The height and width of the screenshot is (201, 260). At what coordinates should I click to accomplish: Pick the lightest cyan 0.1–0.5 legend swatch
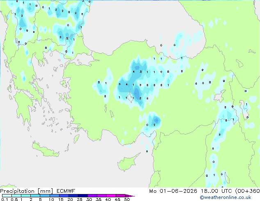7,196
